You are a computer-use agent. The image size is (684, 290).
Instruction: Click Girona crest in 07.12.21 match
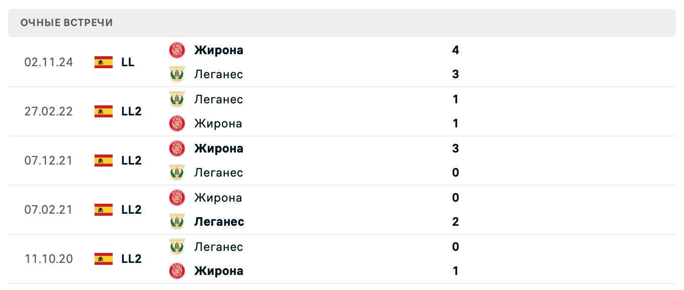pyautogui.click(x=177, y=149)
